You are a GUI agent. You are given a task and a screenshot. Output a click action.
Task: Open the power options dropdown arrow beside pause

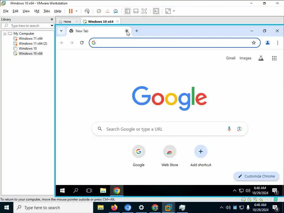[x=77, y=11]
